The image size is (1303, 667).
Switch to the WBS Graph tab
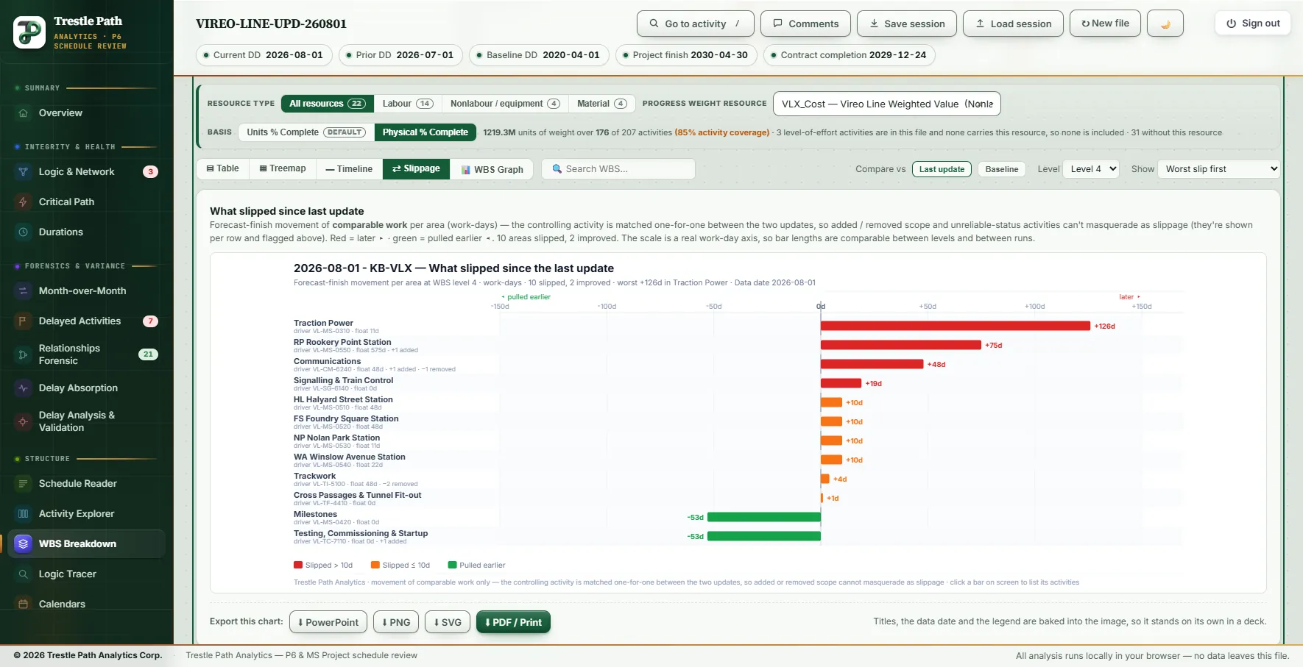[492, 169]
